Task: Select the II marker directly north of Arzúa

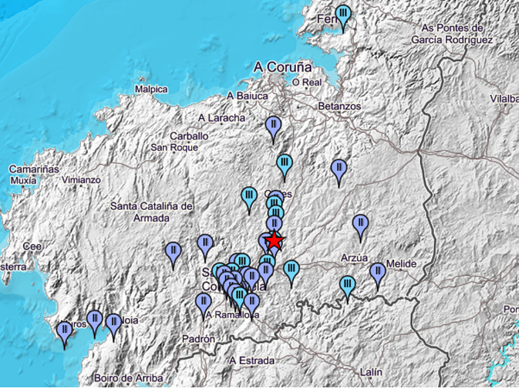Action: pyautogui.click(x=360, y=223)
